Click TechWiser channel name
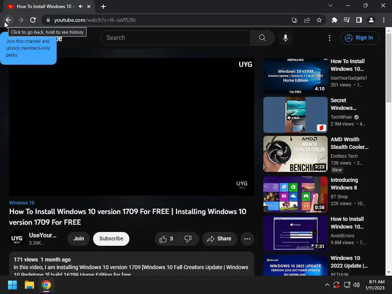Screen dimensions: 392x294 tap(341, 117)
